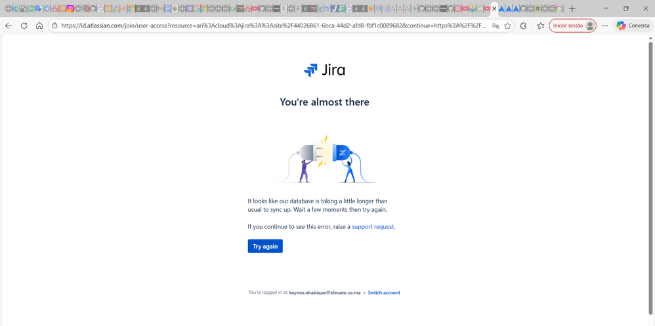Click the Try again button
The width and height of the screenshot is (655, 326).
point(265,246)
